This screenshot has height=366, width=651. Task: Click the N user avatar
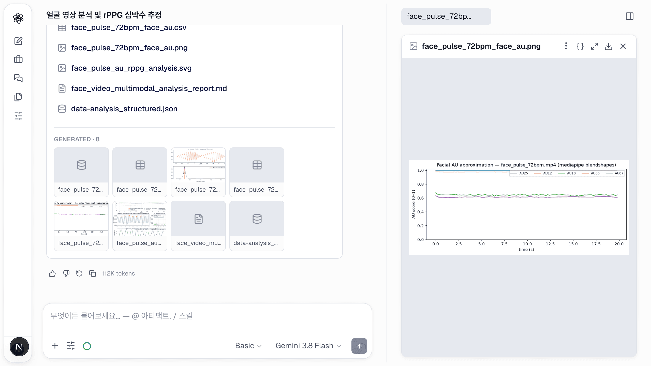[x=19, y=347]
